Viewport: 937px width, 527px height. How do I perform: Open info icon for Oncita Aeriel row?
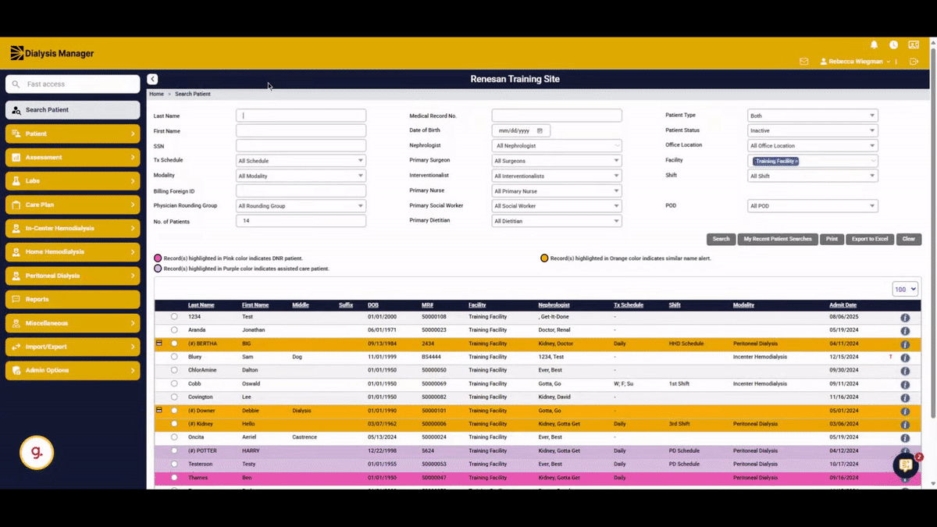point(905,438)
